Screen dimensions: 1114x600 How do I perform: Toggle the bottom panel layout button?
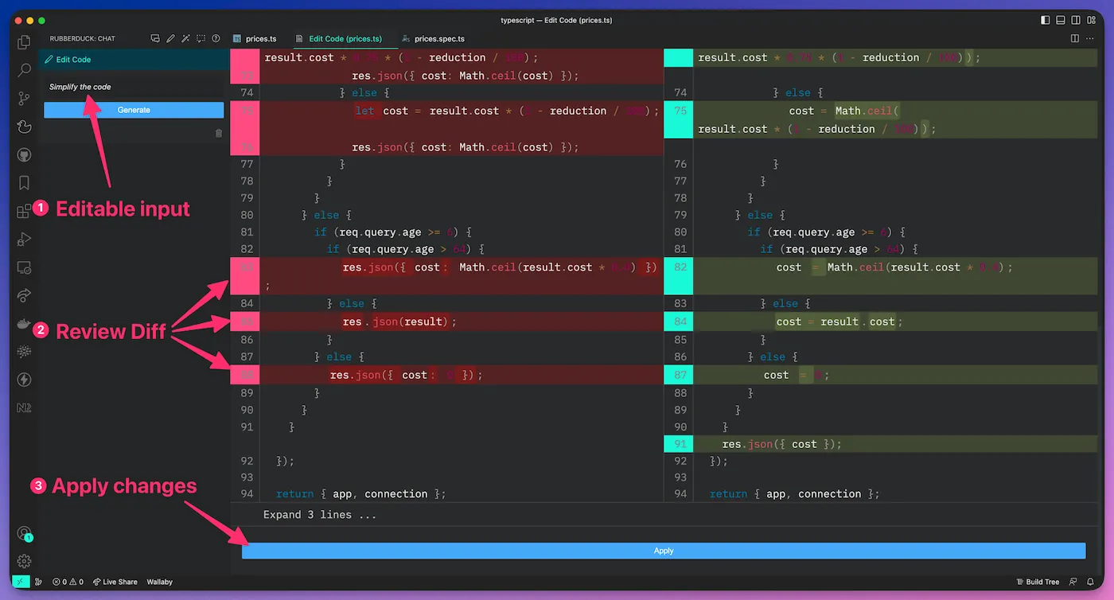pyautogui.click(x=1061, y=20)
